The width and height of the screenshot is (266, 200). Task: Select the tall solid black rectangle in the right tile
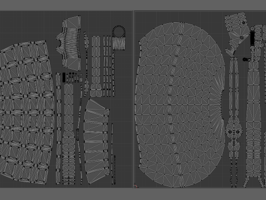(252, 38)
